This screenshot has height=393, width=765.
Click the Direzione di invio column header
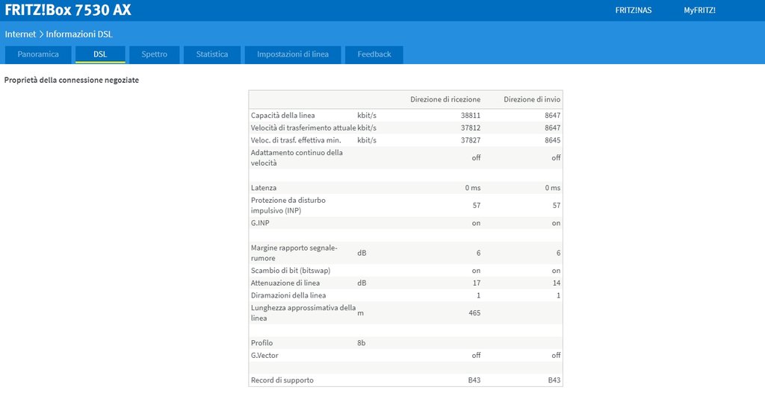pyautogui.click(x=532, y=99)
